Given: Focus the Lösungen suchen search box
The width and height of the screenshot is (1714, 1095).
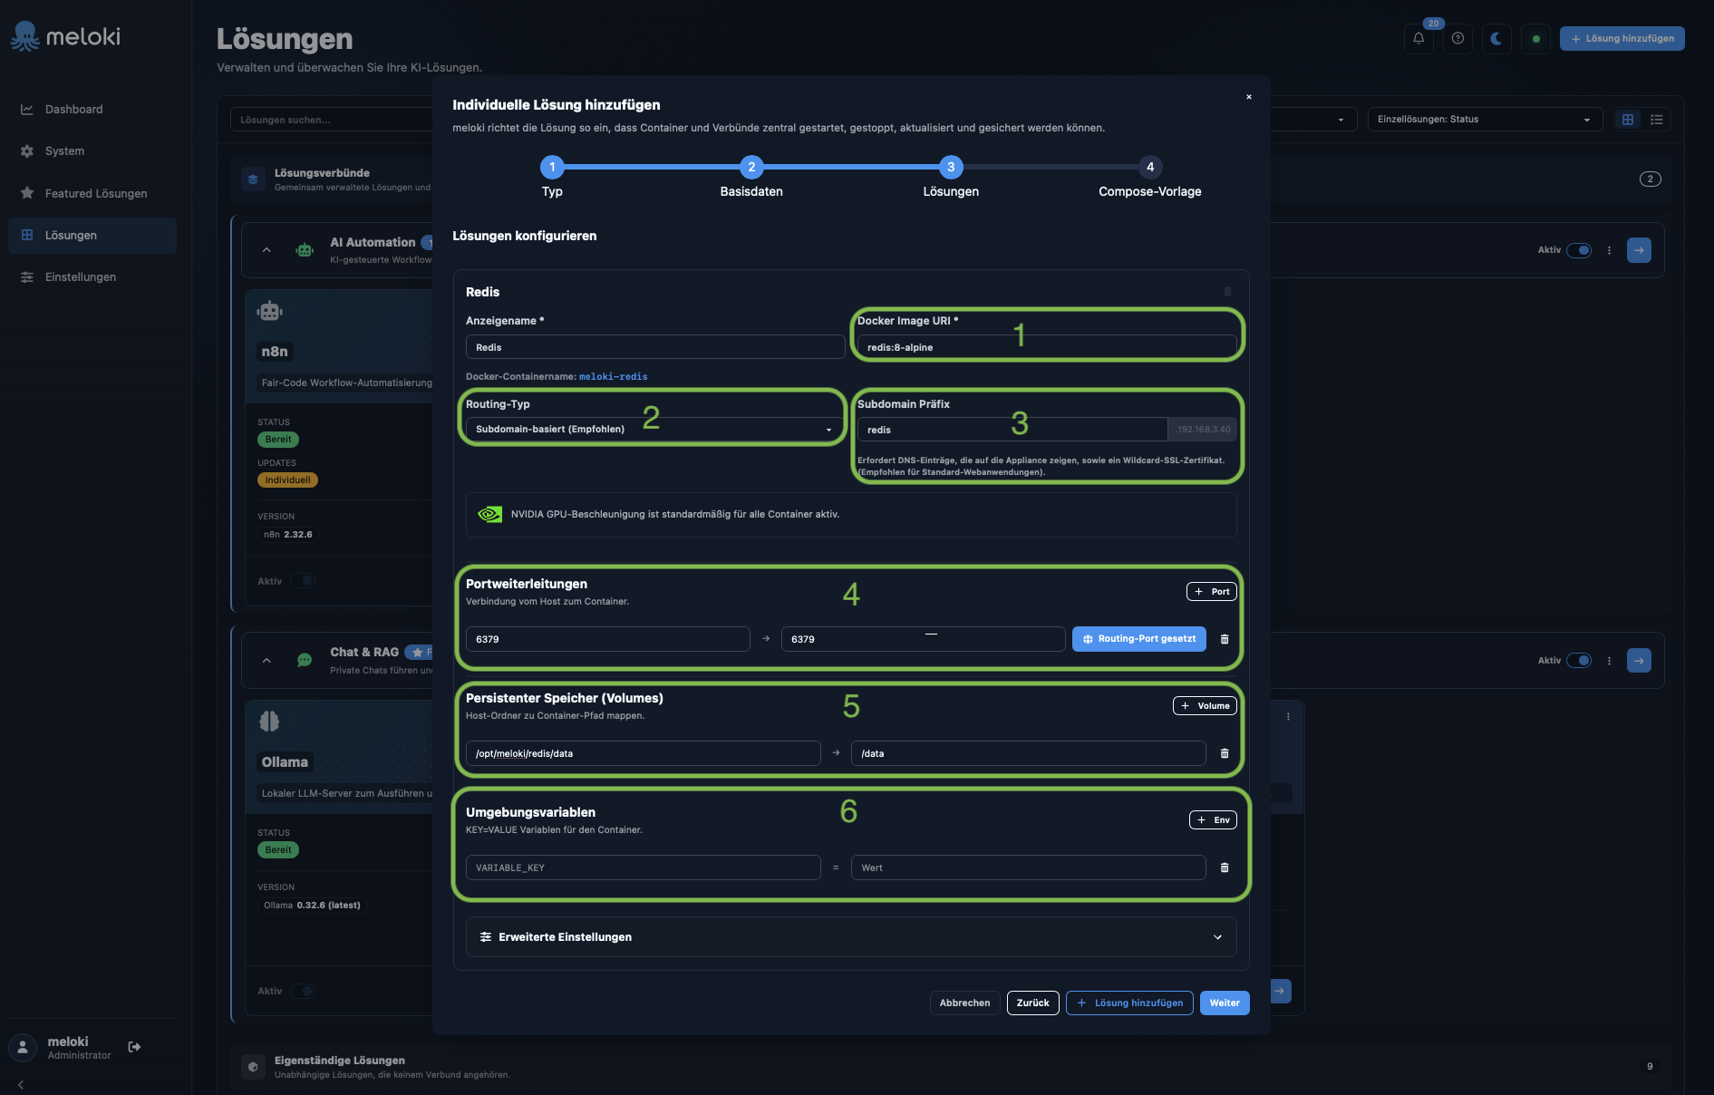Looking at the screenshot, I should (x=333, y=120).
